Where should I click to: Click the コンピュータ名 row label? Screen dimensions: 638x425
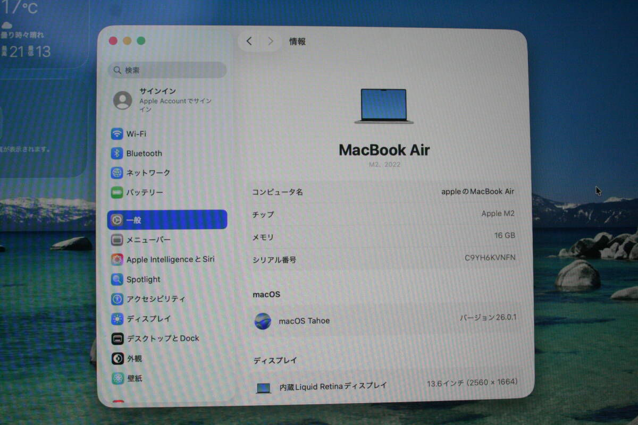[278, 192]
